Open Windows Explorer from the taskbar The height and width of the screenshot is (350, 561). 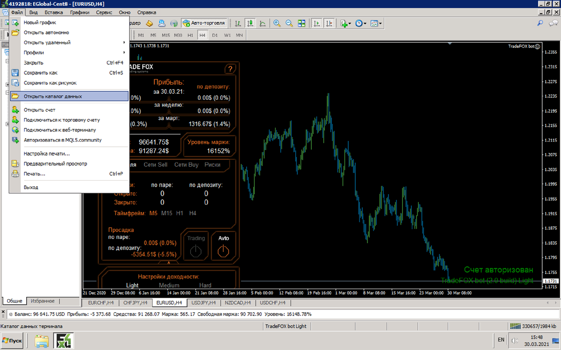click(42, 341)
